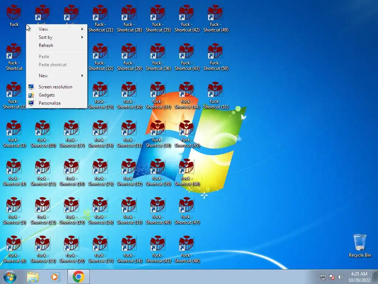This screenshot has width=378, height=284.
Task: Open the Action Center flag icon
Action: click(x=332, y=277)
